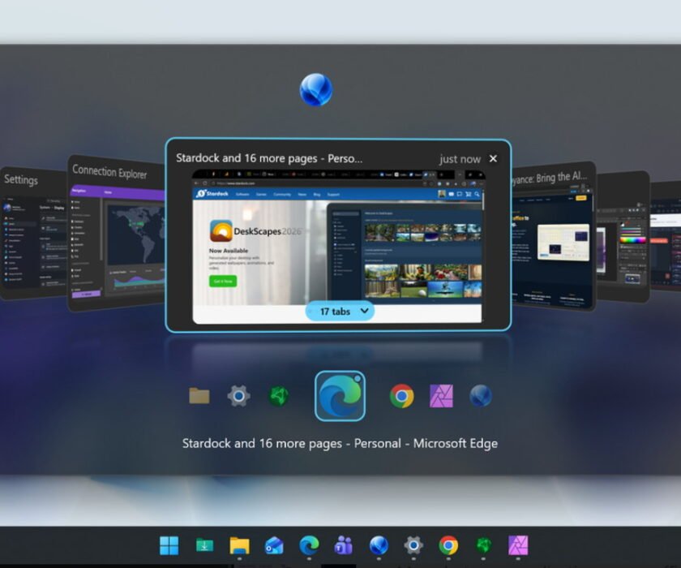The width and height of the screenshot is (681, 568).
Task: Select the purple Affinity Photo icon in switcher row
Action: 441,396
